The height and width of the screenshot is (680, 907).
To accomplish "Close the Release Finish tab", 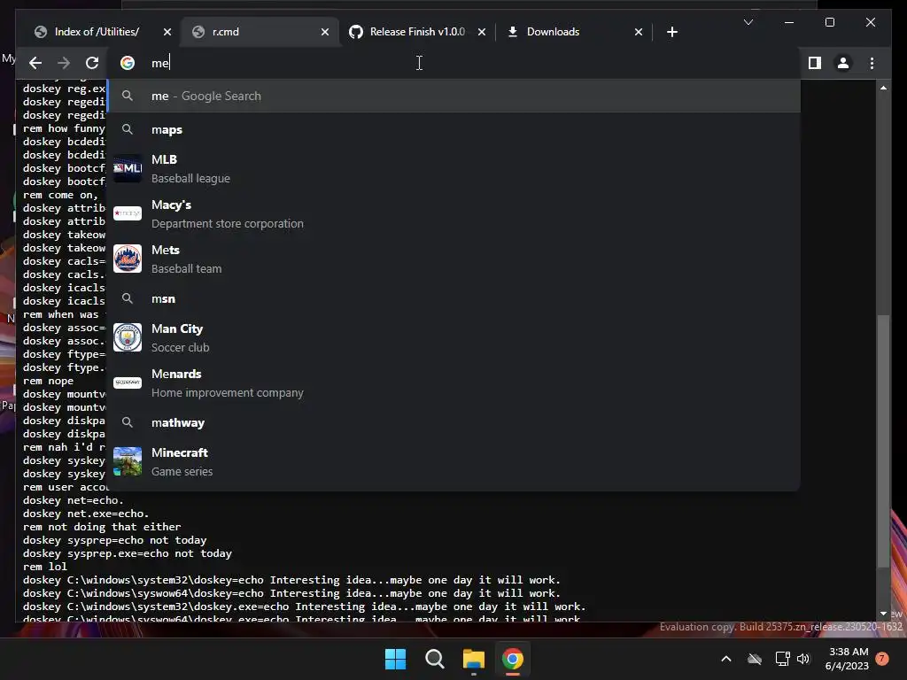I will [481, 32].
